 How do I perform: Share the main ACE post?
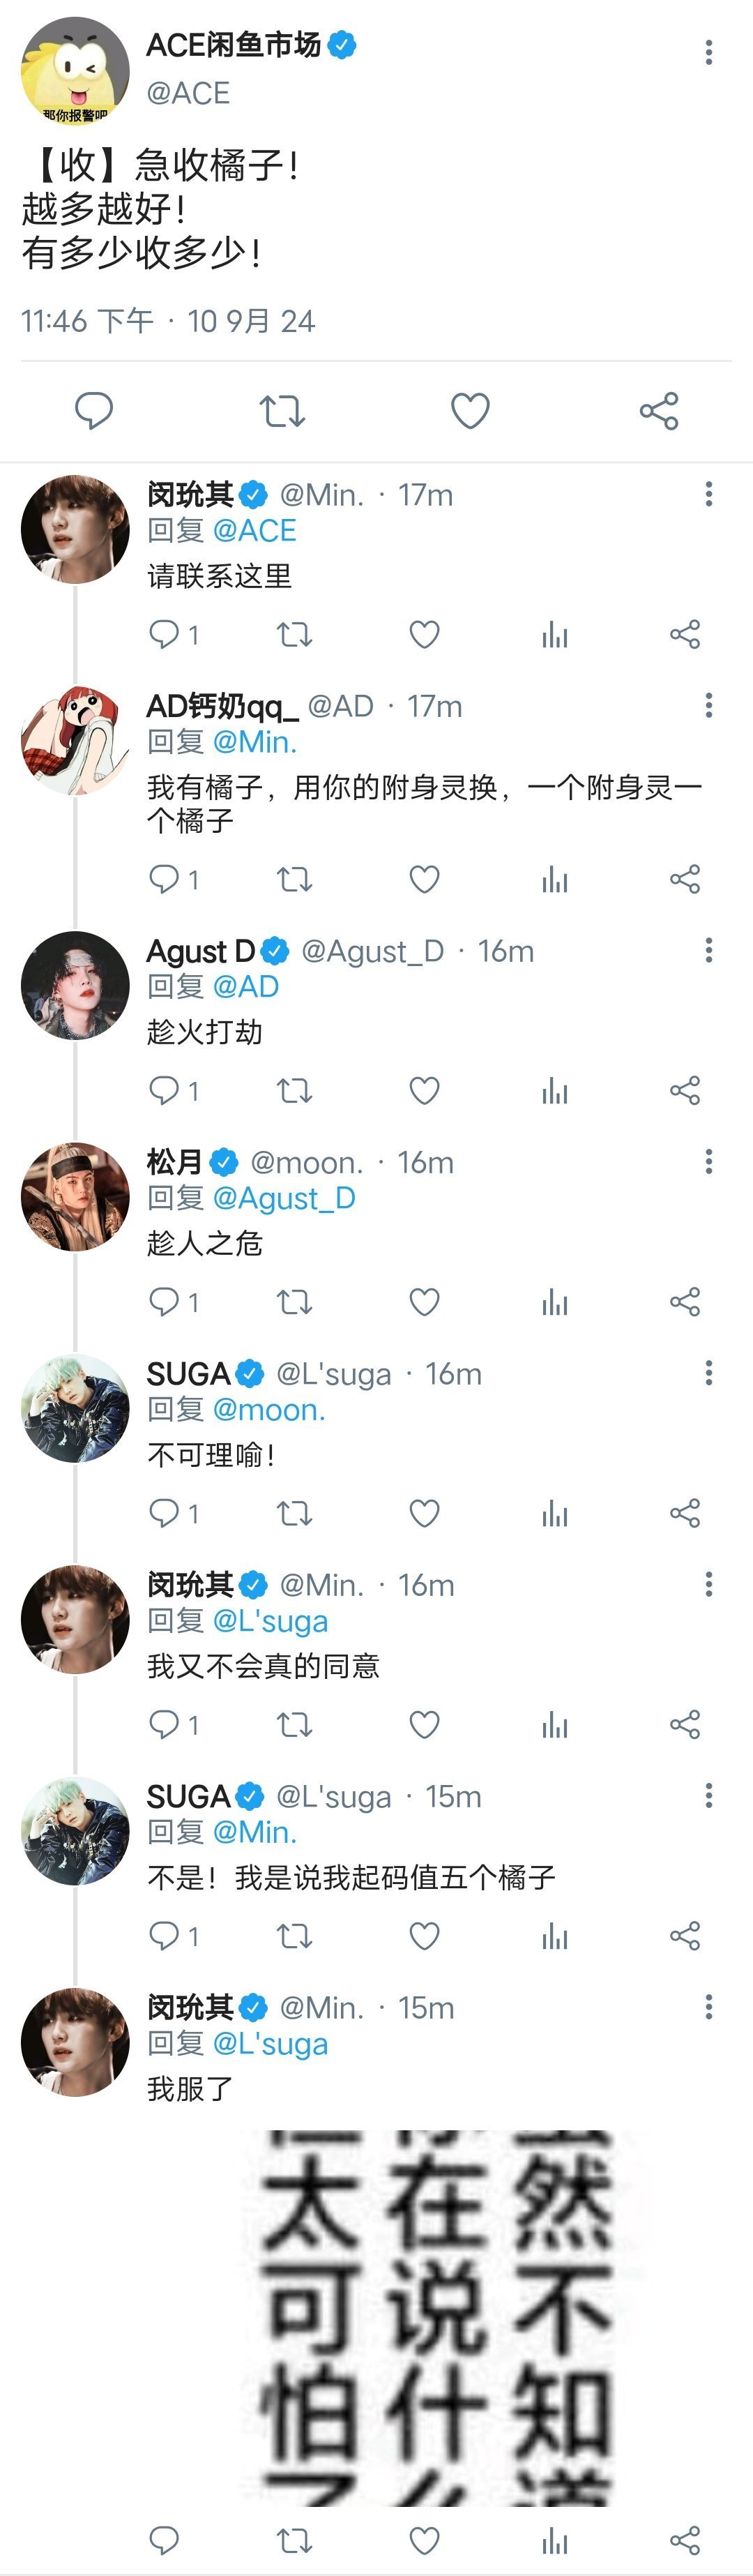[x=659, y=411]
